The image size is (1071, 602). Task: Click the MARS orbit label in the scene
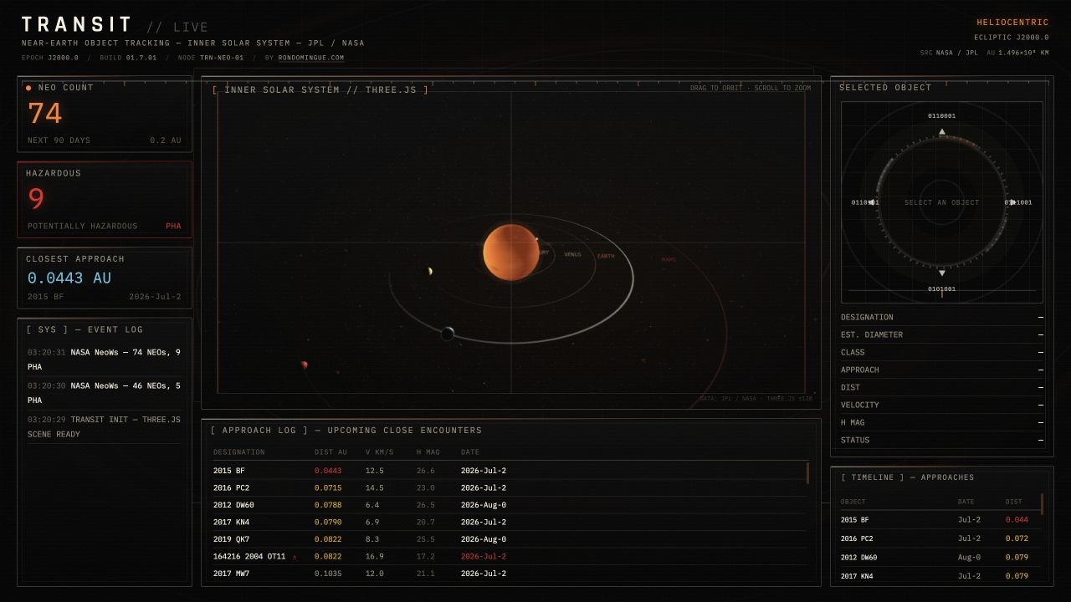(x=669, y=259)
